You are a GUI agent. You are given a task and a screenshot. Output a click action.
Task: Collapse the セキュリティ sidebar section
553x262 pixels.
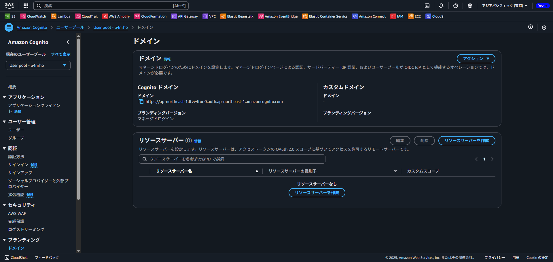tap(4, 205)
